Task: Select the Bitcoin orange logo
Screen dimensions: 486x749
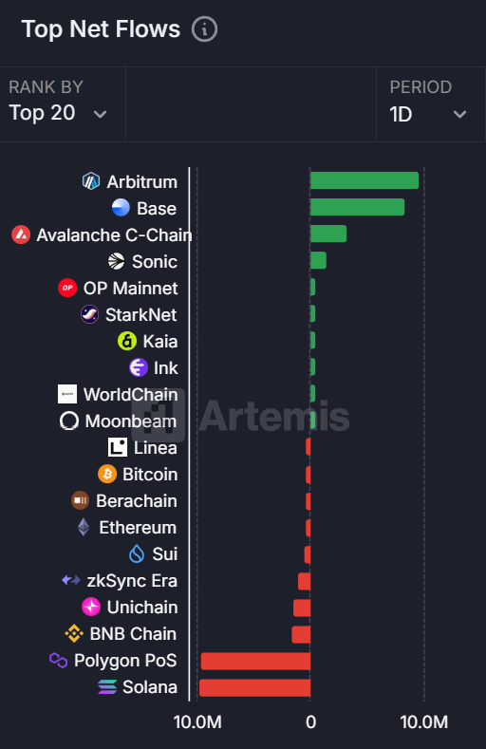Action: pyautogui.click(x=107, y=474)
